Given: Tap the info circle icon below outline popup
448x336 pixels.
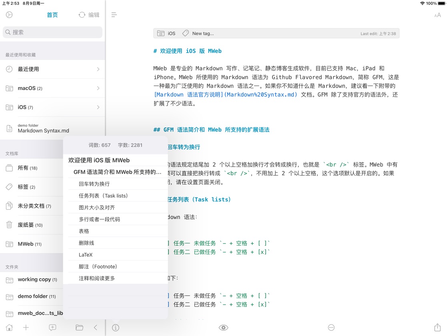Looking at the screenshot, I should [116, 328].
